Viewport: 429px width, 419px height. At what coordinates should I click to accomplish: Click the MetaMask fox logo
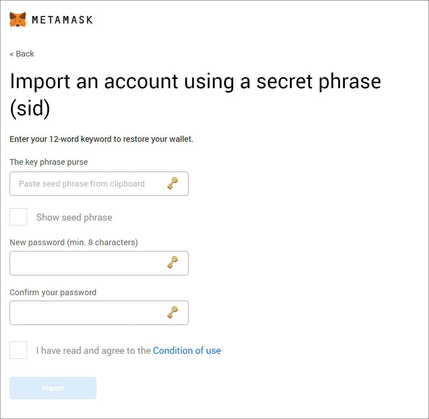[x=18, y=19]
